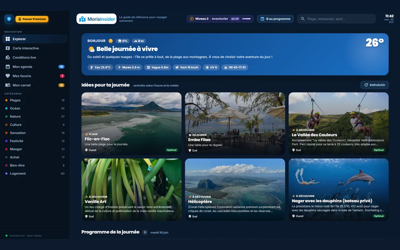
Task: Click the search field for plage, restaurant, spot
Action: tap(336, 19)
